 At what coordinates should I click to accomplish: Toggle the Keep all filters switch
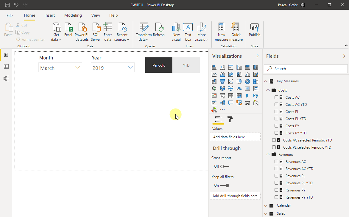point(225,185)
